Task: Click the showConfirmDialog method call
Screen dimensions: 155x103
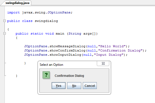Action: point(67,50)
